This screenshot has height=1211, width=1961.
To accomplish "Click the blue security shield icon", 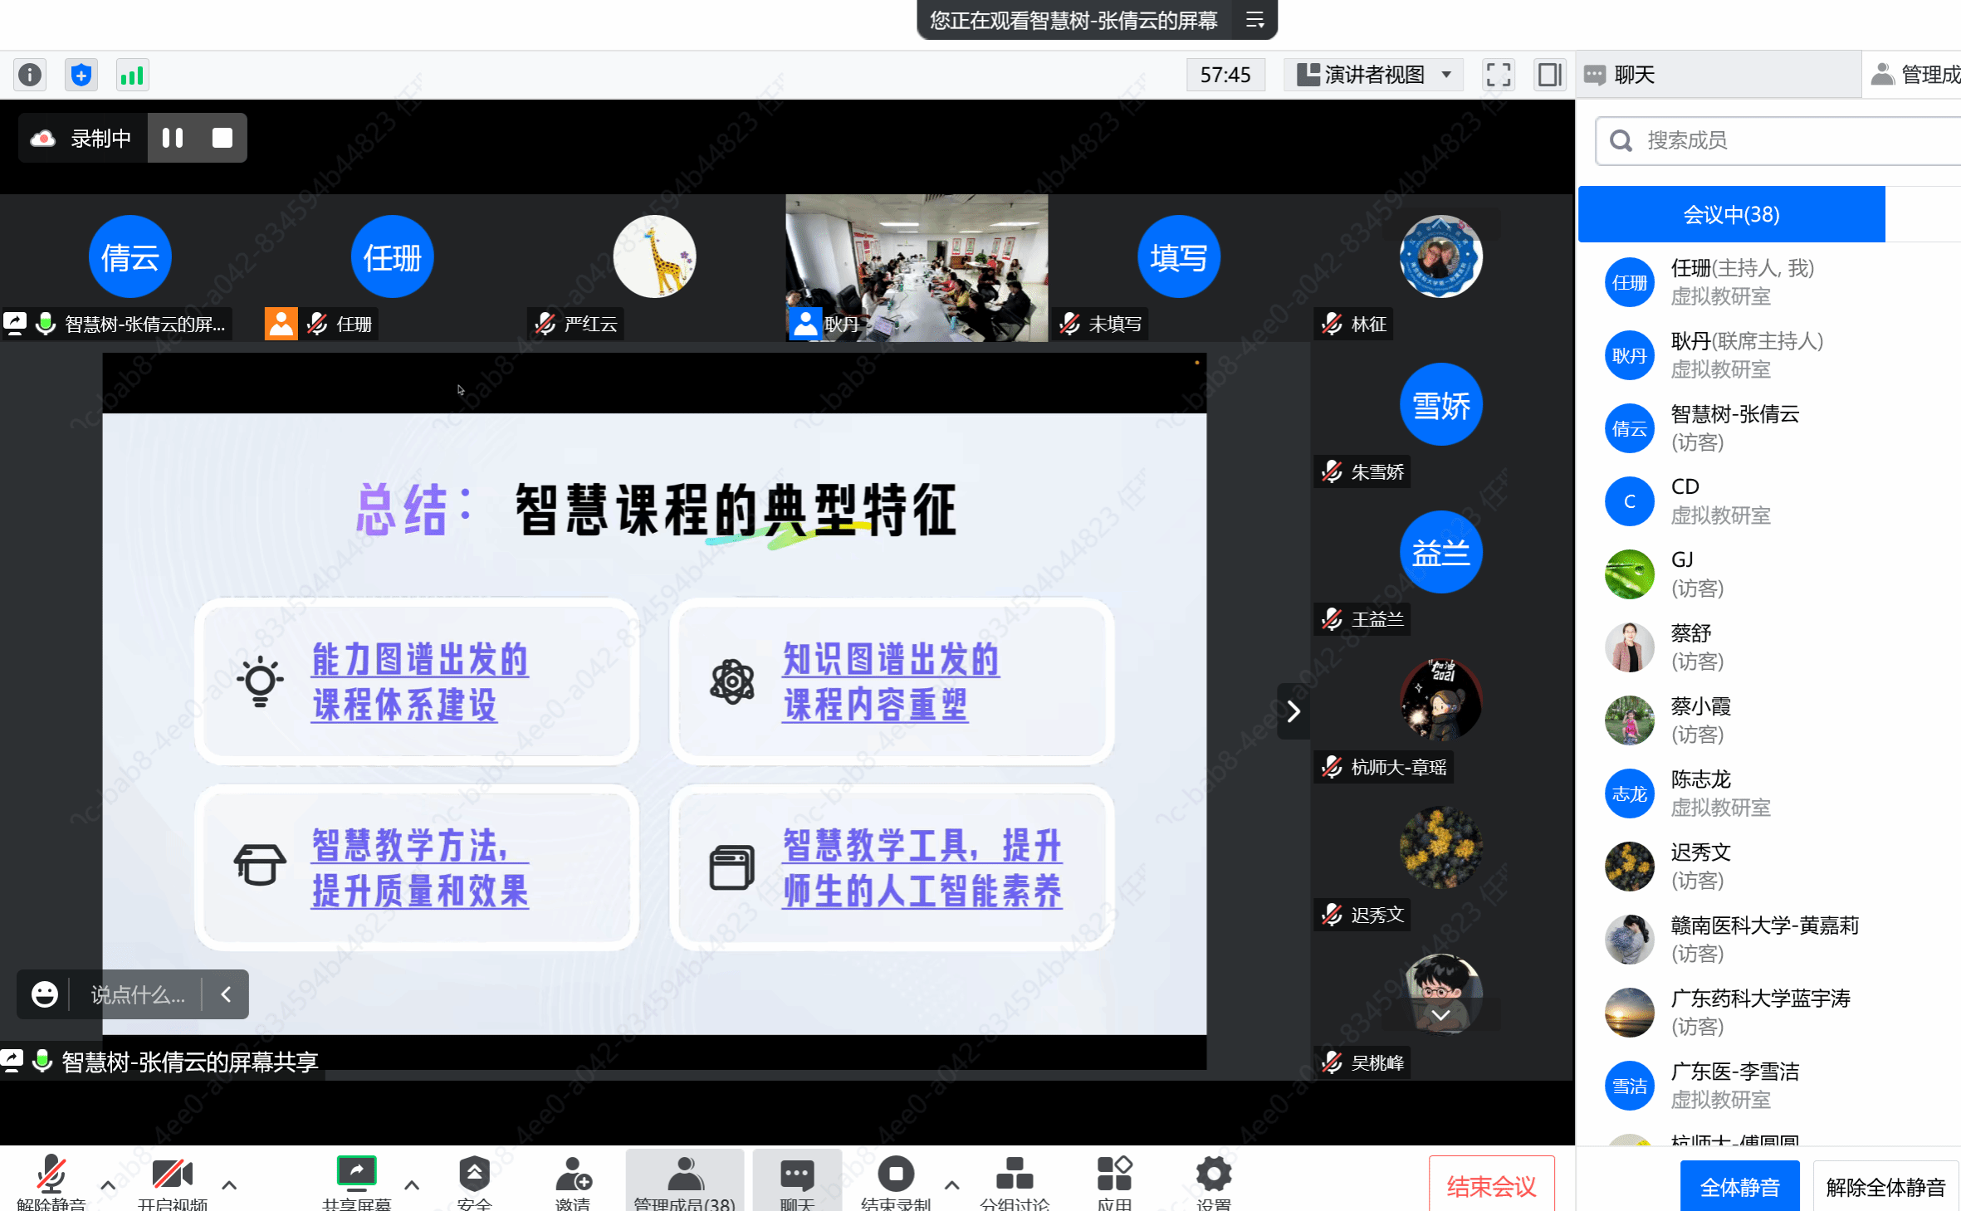I will tap(81, 76).
